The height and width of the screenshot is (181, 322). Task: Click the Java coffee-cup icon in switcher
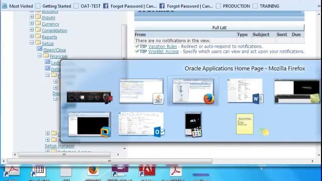[x=158, y=99]
